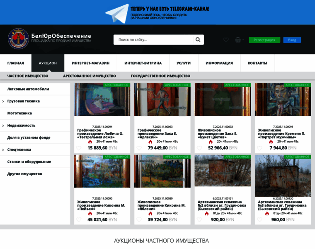Image resolution: width=315 pixels, height=249 pixels.
Task: Open Недвижимость category
Action: click(21, 125)
